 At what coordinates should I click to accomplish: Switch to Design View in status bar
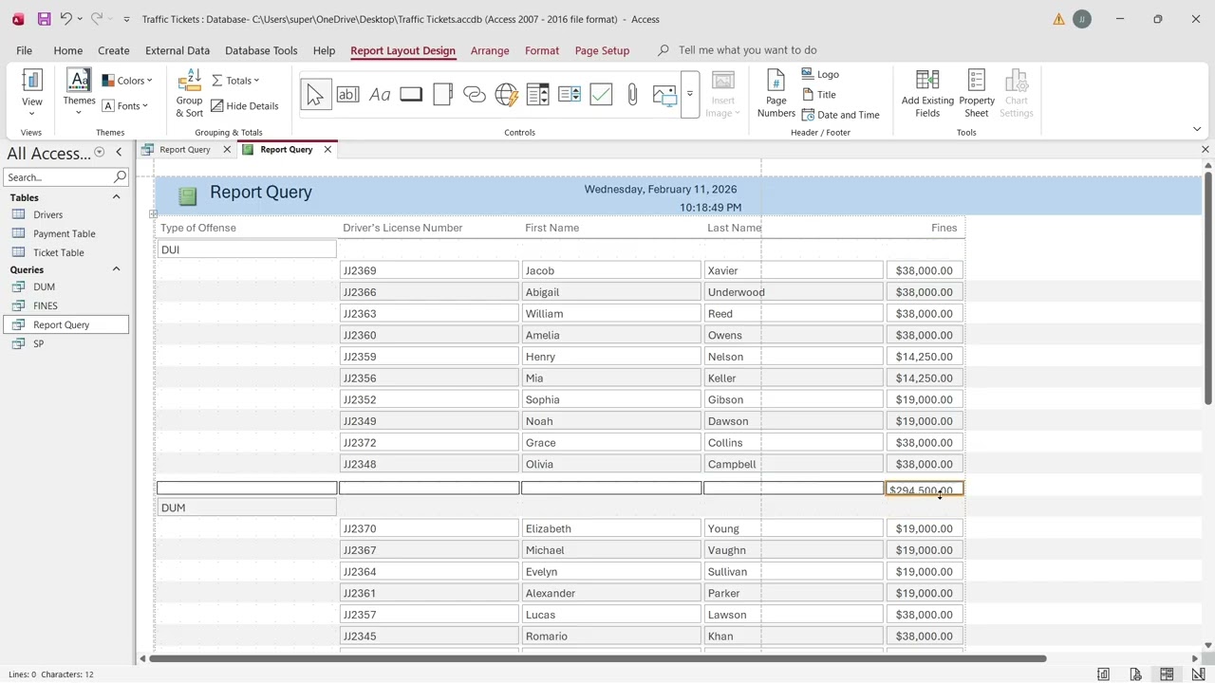1198,674
